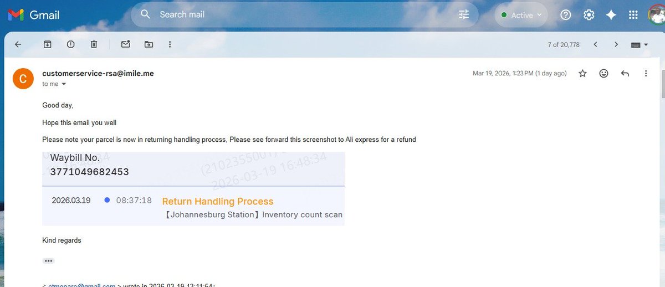Viewport: 665px width, 287px height.
Task: Delete this email with trash icon
Action: [x=94, y=44]
